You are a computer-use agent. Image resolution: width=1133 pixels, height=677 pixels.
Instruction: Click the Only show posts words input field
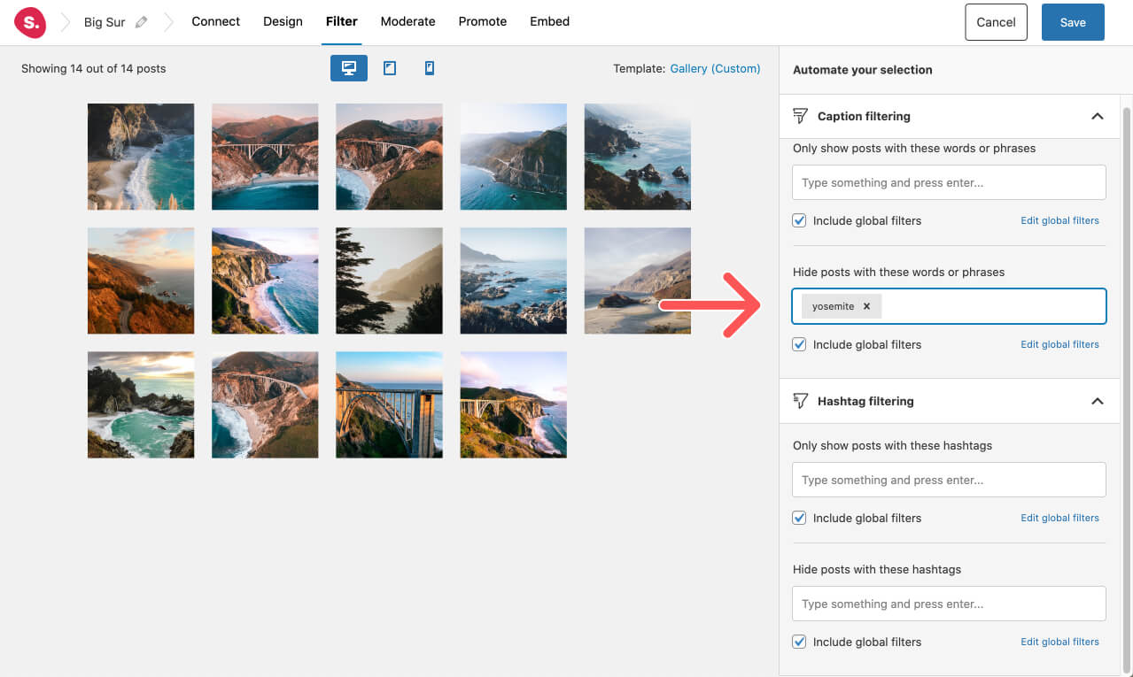click(x=949, y=182)
